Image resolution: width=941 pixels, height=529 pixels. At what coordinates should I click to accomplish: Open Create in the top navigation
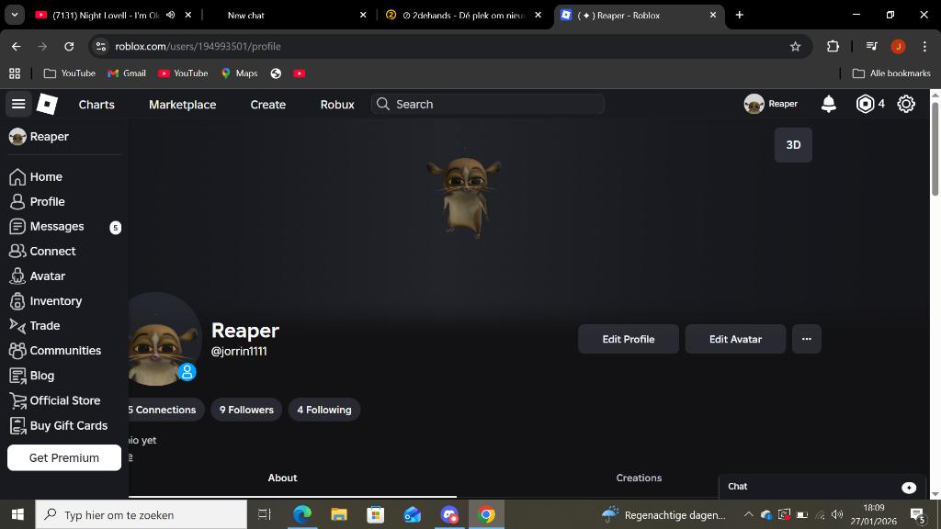tap(267, 105)
